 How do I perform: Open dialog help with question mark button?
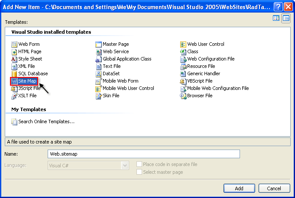pos(278,6)
